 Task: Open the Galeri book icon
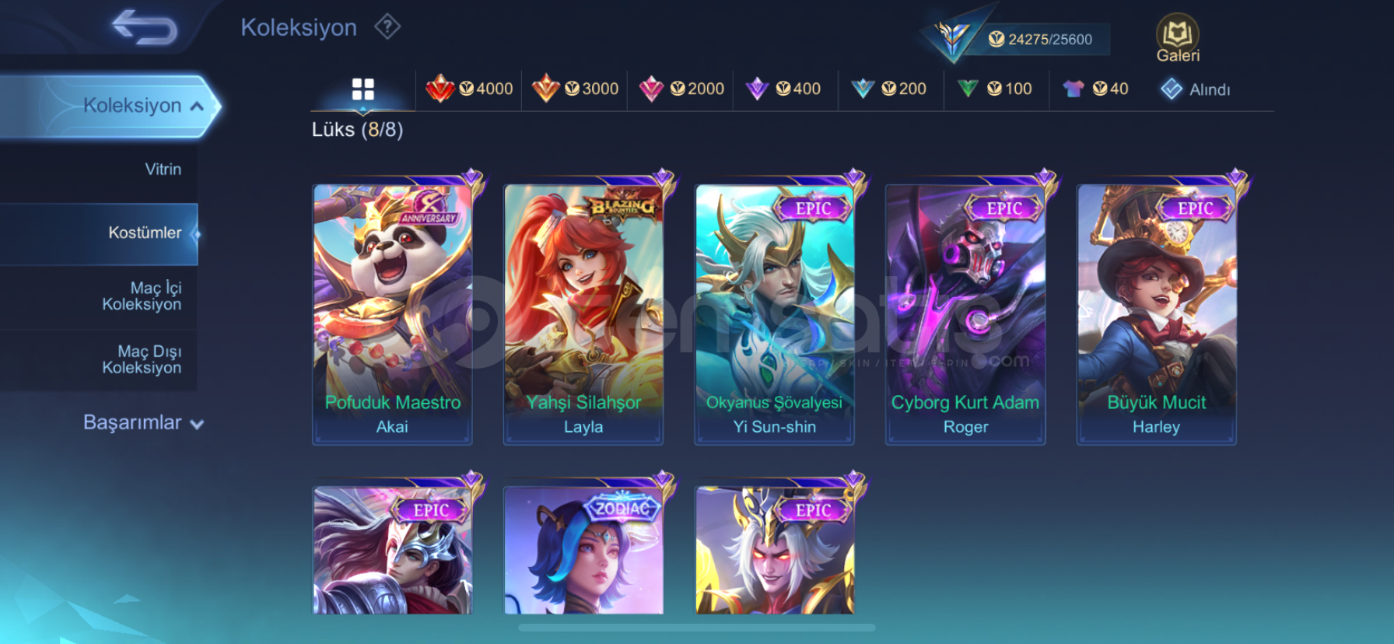(x=1178, y=38)
